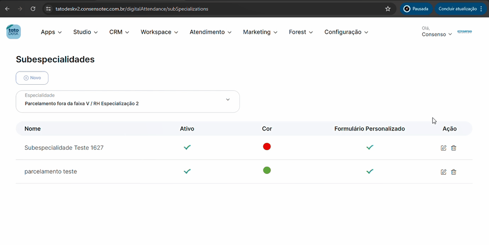Toggle Formulário Personalizado check for parcelamento teste
The height and width of the screenshot is (245, 489).
pyautogui.click(x=370, y=171)
